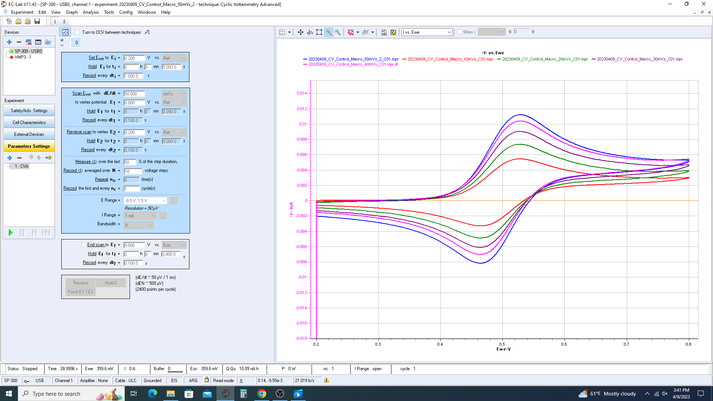This screenshot has height=401, width=713.
Task: Select the pan/move graph tool
Action: tap(300, 32)
